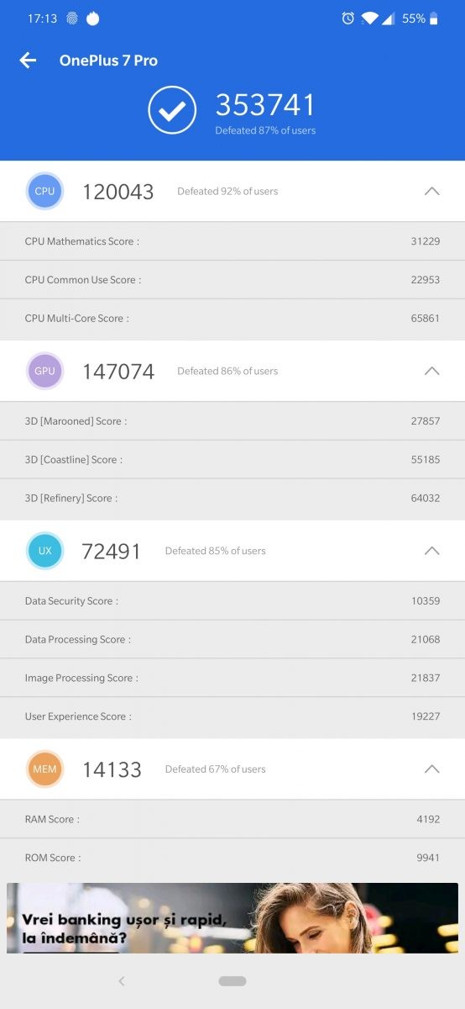The image size is (465, 1009).
Task: Collapse the CPU score section
Action: point(431,191)
